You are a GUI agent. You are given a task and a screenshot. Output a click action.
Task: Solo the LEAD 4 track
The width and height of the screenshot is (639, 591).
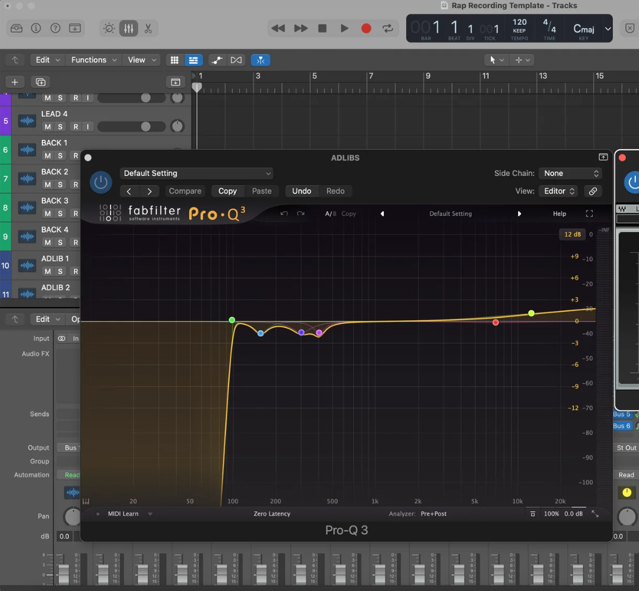(x=61, y=127)
